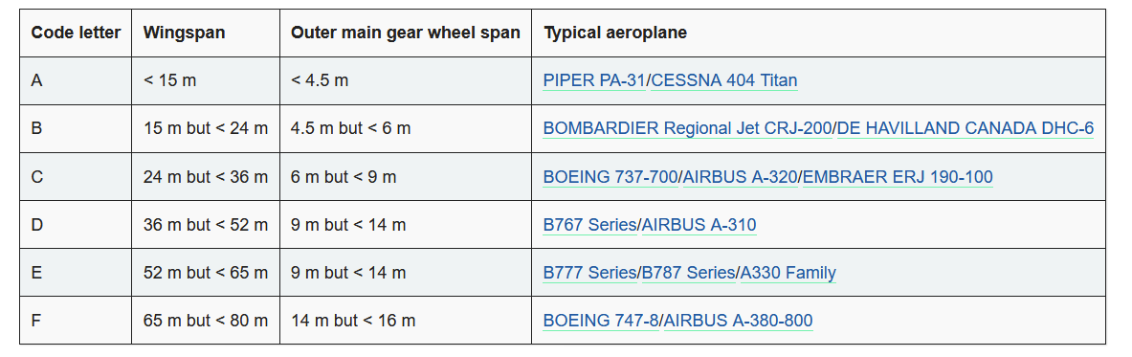Screen dimensions: 1132x357
Task: Open the PIPER PA-31 link
Action: 594,80
